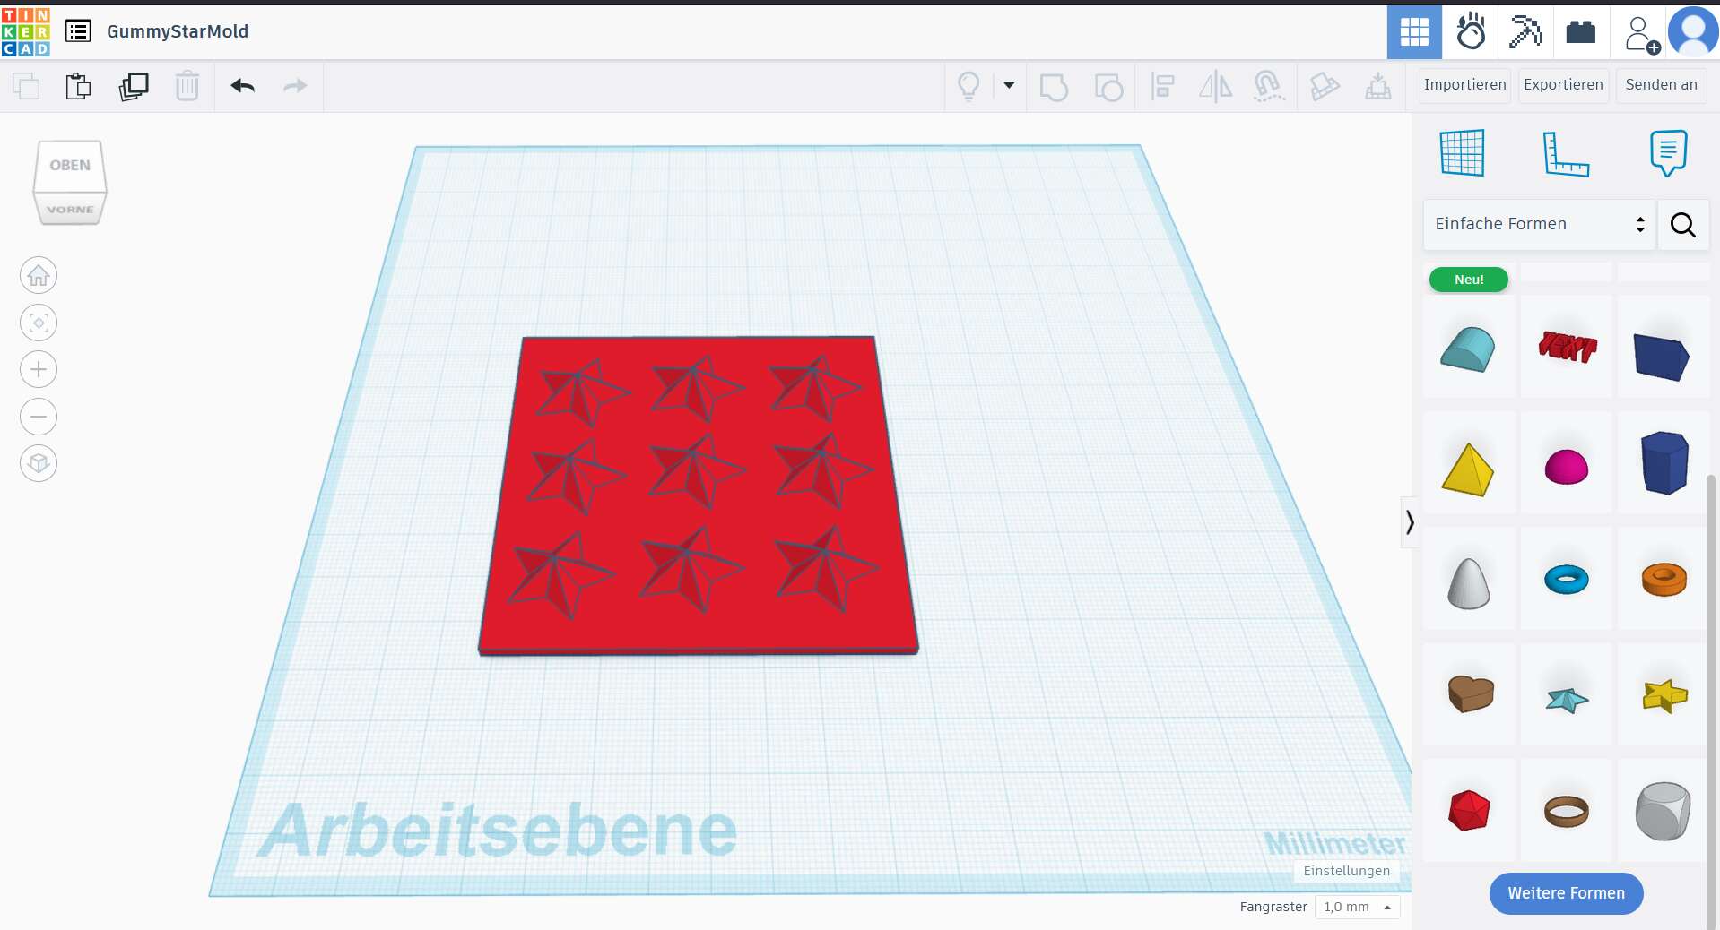Screen dimensions: 1720x930
Task: Pick the yellow flat star shape
Action: click(x=1665, y=695)
